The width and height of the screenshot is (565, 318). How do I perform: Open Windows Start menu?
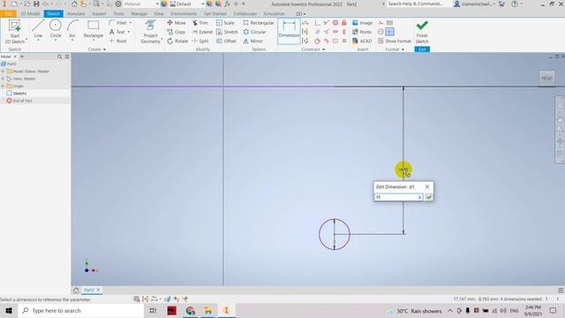9,310
